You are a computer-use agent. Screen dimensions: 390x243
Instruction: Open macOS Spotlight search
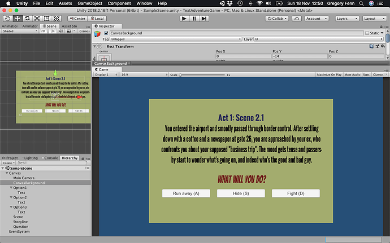tap(361, 3)
